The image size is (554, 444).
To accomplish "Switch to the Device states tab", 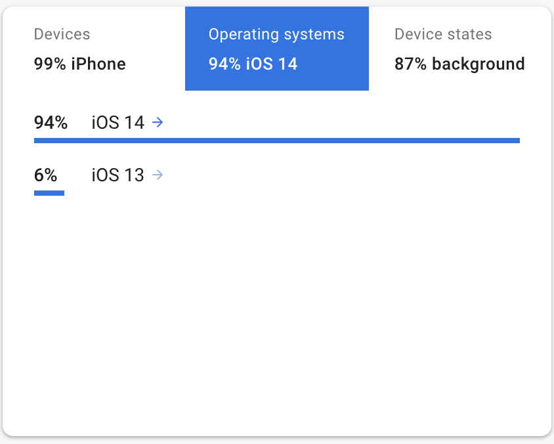I will coord(459,49).
